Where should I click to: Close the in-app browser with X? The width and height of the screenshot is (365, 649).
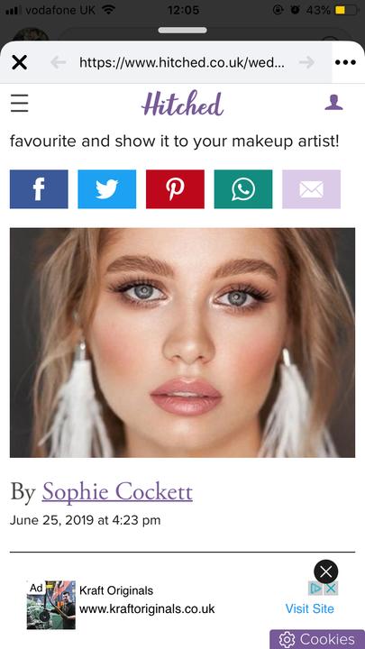coord(19,62)
